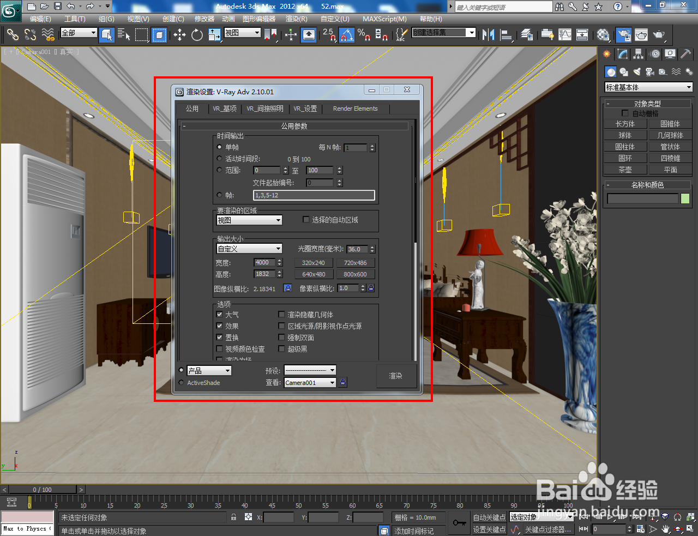698x536 pixels.
Task: Click the 渲染 render button
Action: click(x=396, y=376)
